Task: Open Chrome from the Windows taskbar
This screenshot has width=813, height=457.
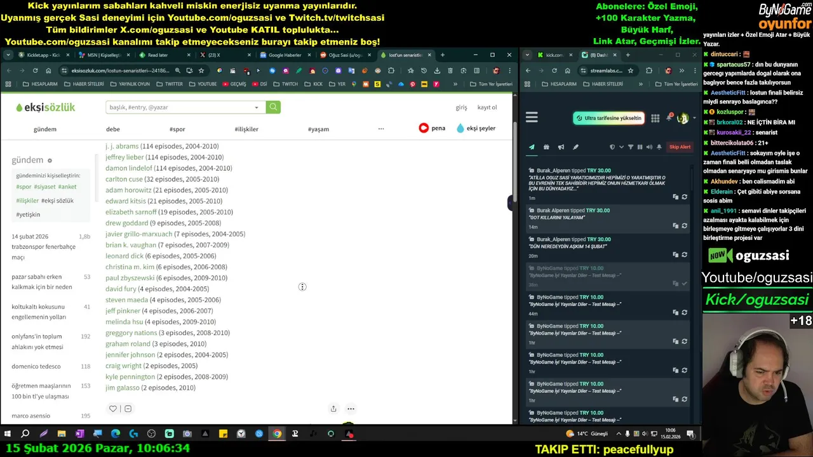Action: click(277, 434)
